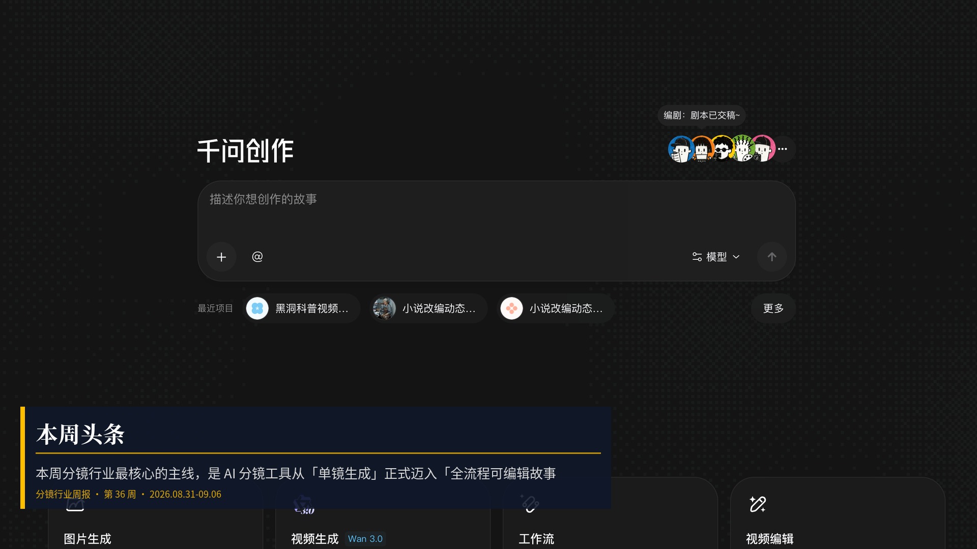Click the magic pen icon above 视频编辑

tap(758, 504)
